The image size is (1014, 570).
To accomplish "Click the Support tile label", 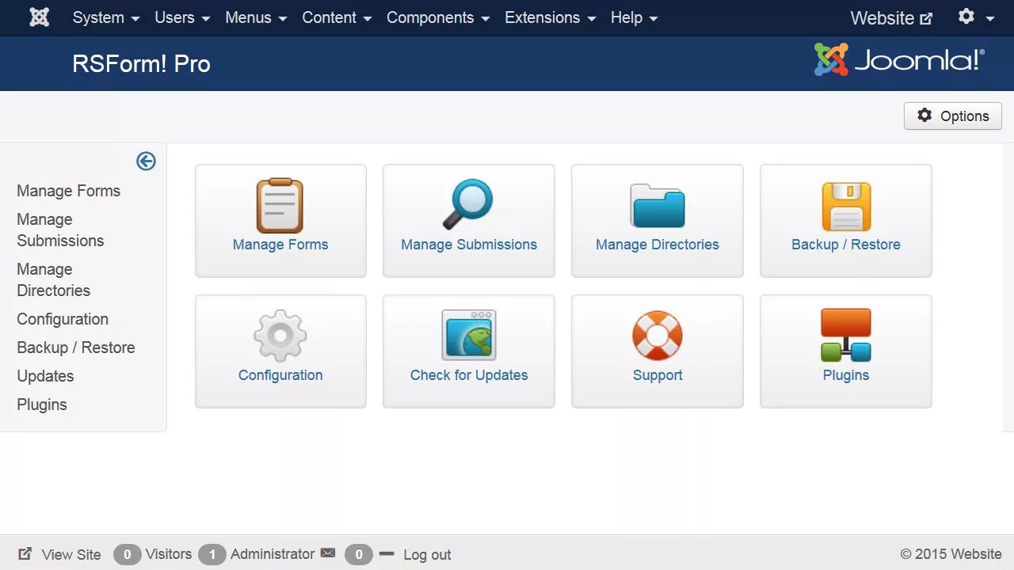I will click(x=658, y=375).
